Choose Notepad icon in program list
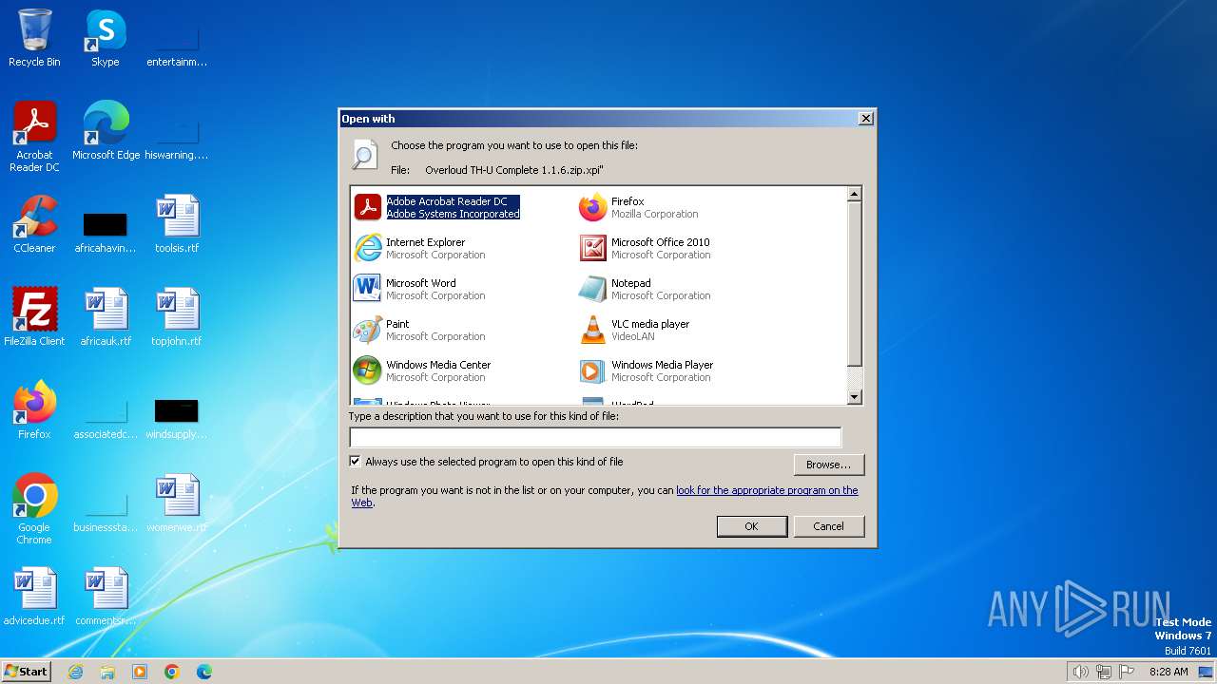 (x=592, y=289)
